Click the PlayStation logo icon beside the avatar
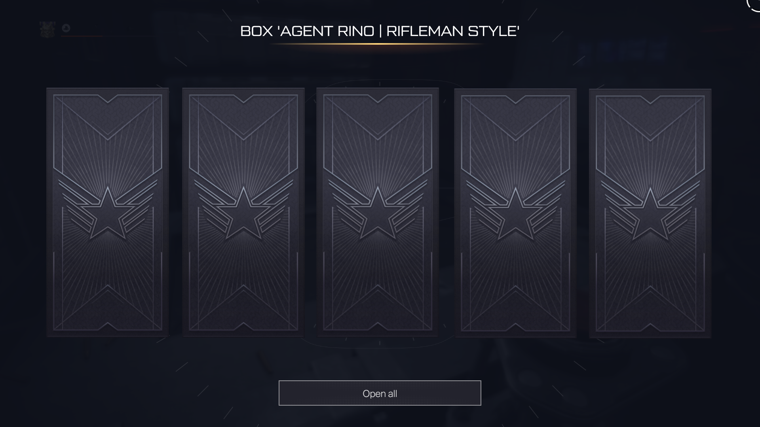The height and width of the screenshot is (427, 760). [x=66, y=28]
